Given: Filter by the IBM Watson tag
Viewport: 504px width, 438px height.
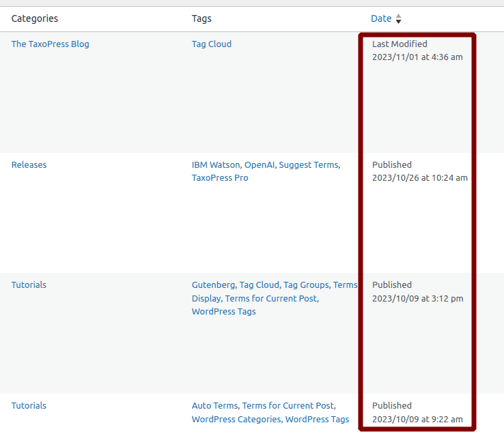Looking at the screenshot, I should [x=216, y=164].
